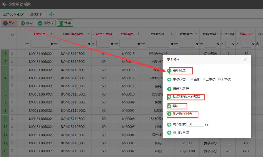
Task: Click green arrow icon beside 导出
Action: click(x=170, y=106)
